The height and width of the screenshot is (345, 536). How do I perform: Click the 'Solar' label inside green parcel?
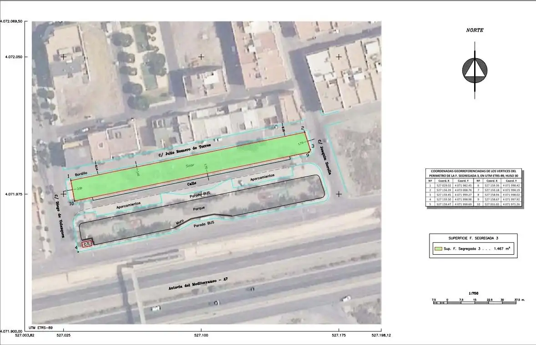click(x=190, y=165)
